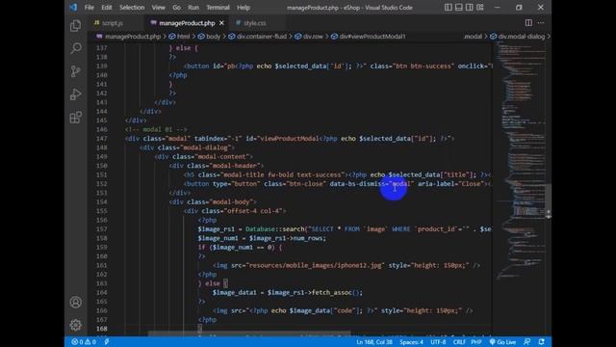This screenshot has width=616, height=347.
Task: Click Go Live in status bar
Action: click(502, 342)
